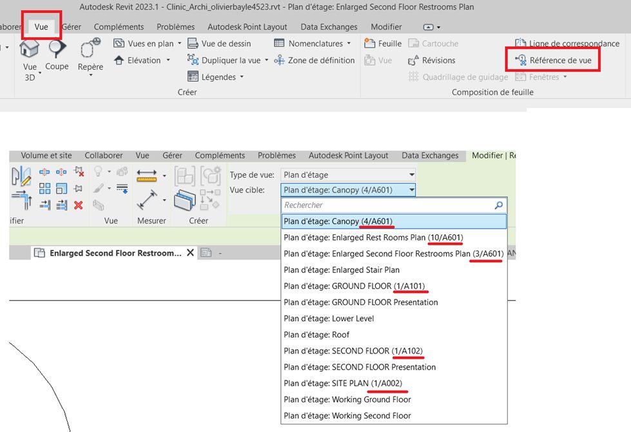The width and height of the screenshot is (631, 432).
Task: Open the Vue 3D tool
Action: [30, 60]
